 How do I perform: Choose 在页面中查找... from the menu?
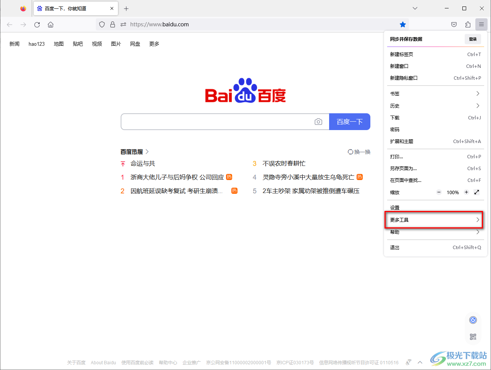click(x=435, y=180)
